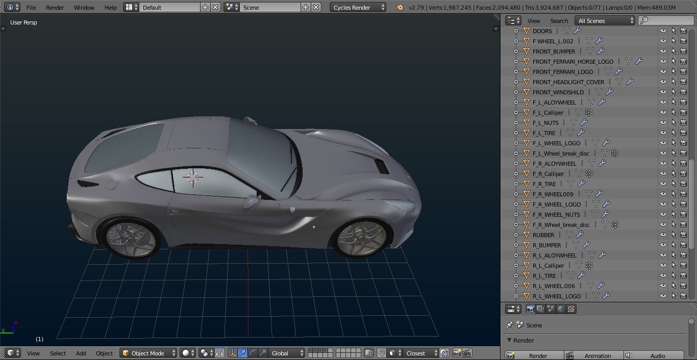Enable the translate manipulator
697x360 pixels.
[243, 353]
